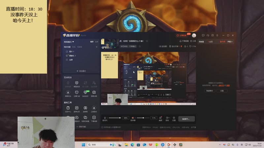The width and height of the screenshot is (264, 148).
Task: Open the multi-person link icon under 互动玩法
Action: 85,83
